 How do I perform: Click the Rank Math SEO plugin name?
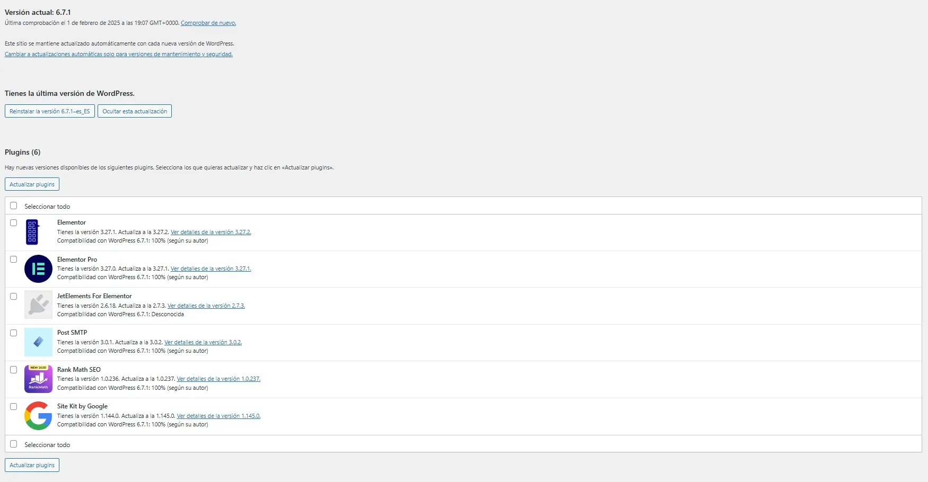coord(79,370)
